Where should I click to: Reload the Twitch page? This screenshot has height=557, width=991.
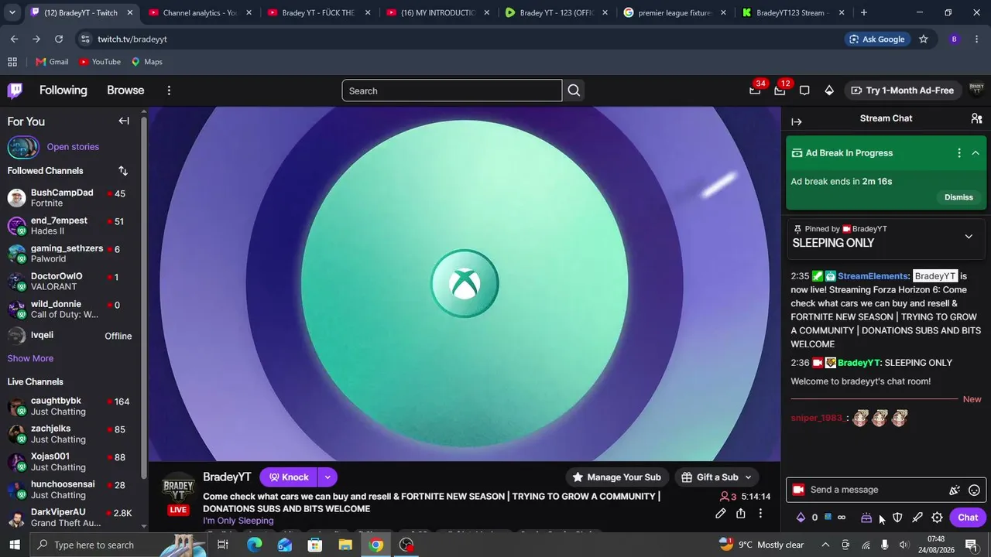pos(59,39)
